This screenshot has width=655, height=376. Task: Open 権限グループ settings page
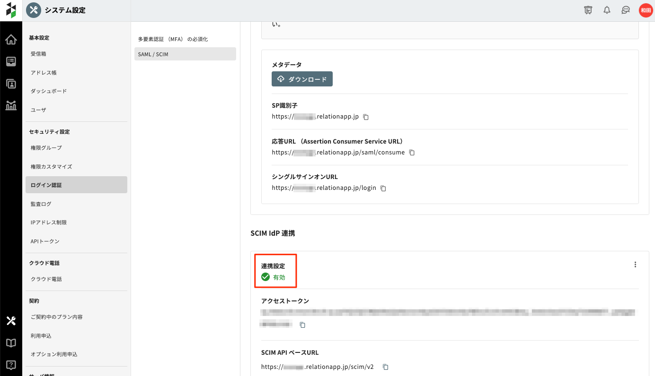(46, 148)
